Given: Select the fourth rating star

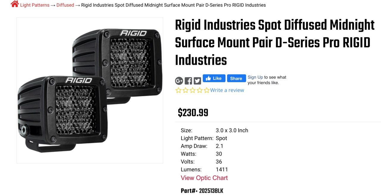Looking at the screenshot, I should 199,90.
